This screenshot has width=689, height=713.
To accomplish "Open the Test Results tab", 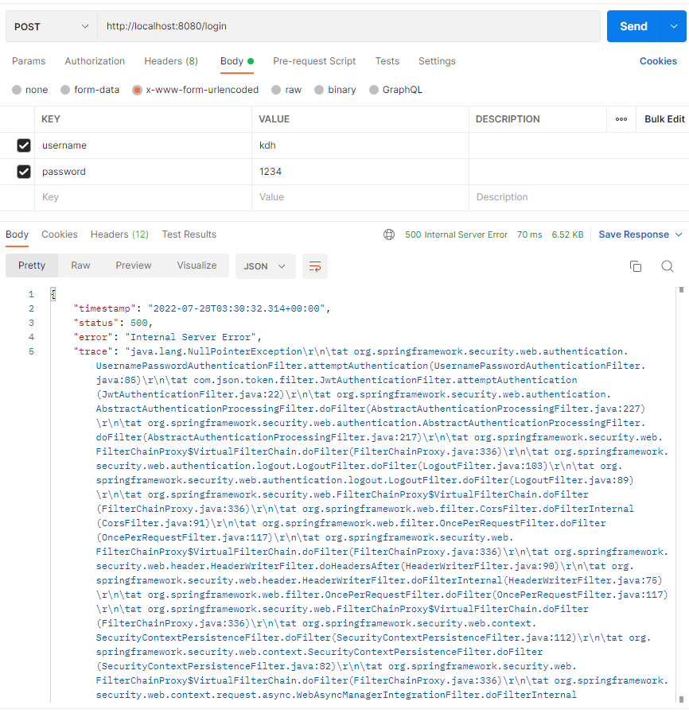I will pyautogui.click(x=189, y=234).
